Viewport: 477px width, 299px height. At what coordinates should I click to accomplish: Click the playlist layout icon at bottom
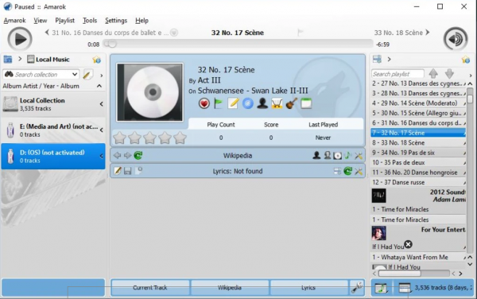pos(405,288)
